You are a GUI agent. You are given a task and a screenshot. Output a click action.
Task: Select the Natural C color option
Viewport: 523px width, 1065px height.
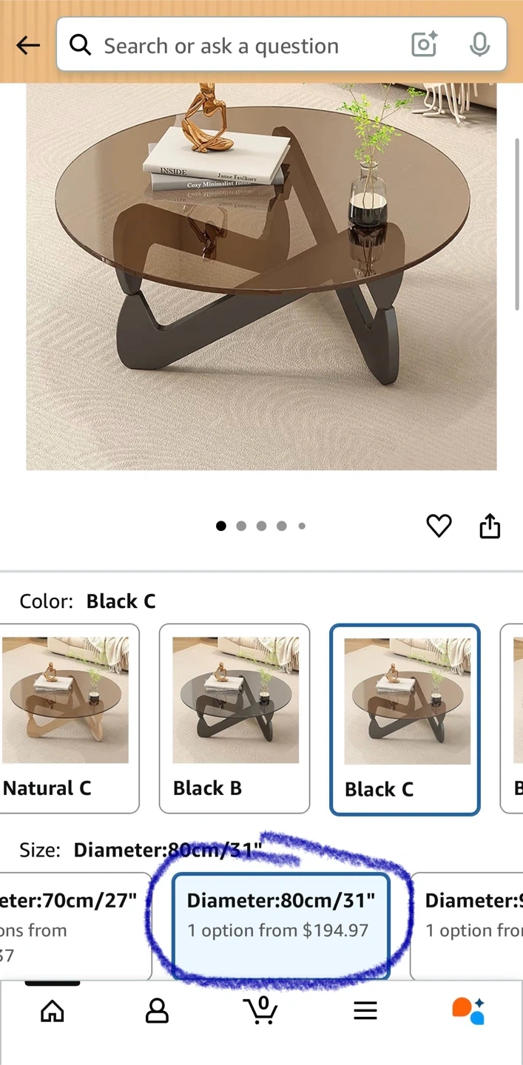pyautogui.click(x=70, y=719)
